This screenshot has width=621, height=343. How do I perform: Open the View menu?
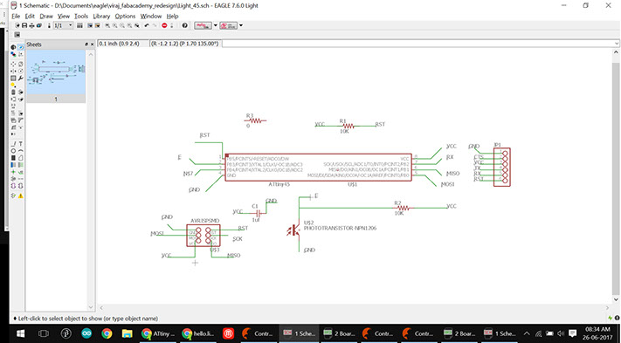(64, 17)
